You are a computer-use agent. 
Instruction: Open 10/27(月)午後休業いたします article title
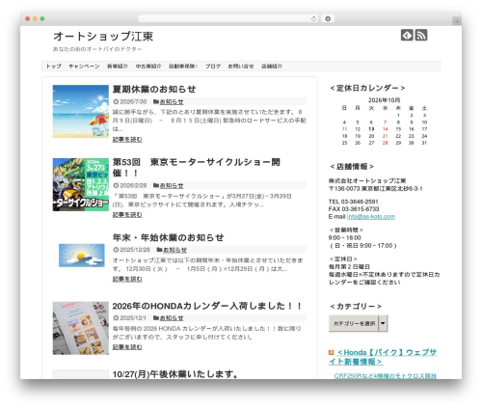(x=175, y=374)
